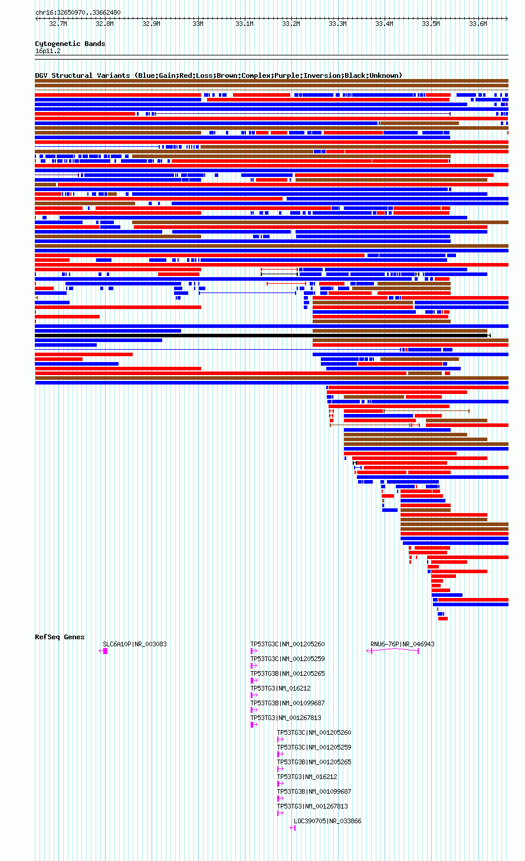Click the 32.7M ruler tick label
The image size is (525, 861).
pos(58,24)
